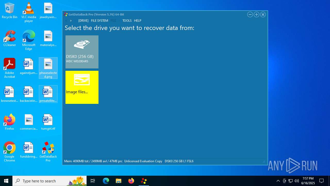Open the Windows Start menu
The width and height of the screenshot is (330, 186).
click(6, 181)
